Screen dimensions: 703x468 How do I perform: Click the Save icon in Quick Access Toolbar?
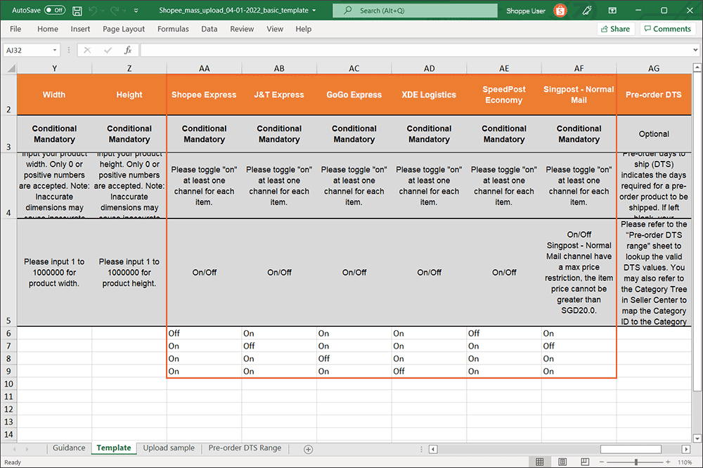(x=77, y=11)
